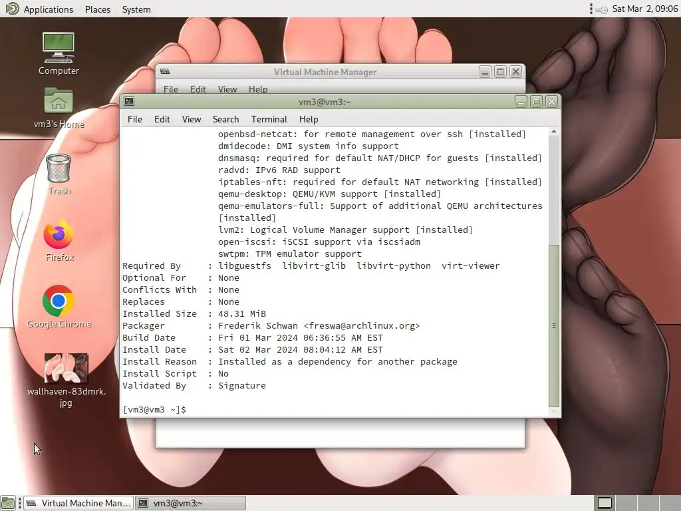Minimize the Virtual Machine Manager window
Viewport: 681px width, 511px height.
click(485, 72)
